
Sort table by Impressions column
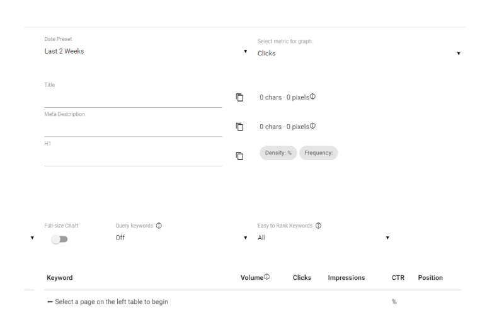(346, 277)
